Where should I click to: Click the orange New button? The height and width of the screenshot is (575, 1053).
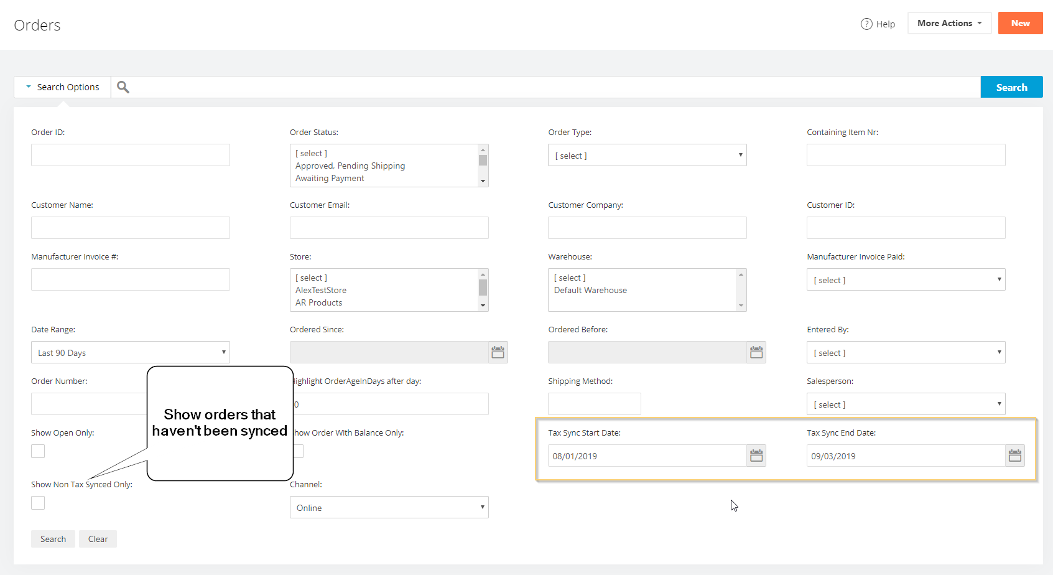click(x=1020, y=23)
